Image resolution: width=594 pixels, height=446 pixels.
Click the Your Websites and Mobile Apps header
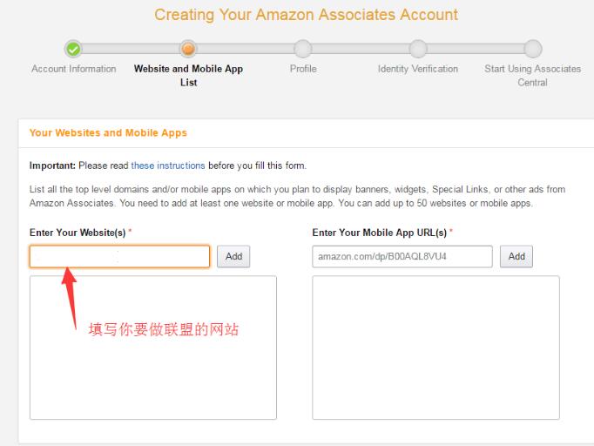[108, 133]
